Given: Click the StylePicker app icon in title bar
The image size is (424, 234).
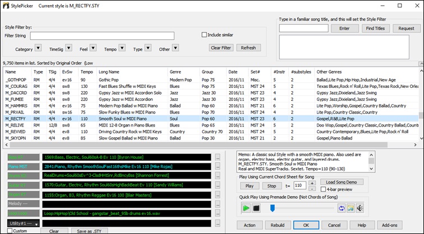Looking at the screenshot, I should (x=6, y=6).
